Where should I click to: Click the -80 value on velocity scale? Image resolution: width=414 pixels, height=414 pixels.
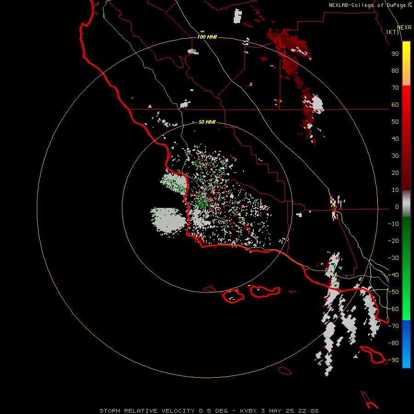click(x=393, y=343)
